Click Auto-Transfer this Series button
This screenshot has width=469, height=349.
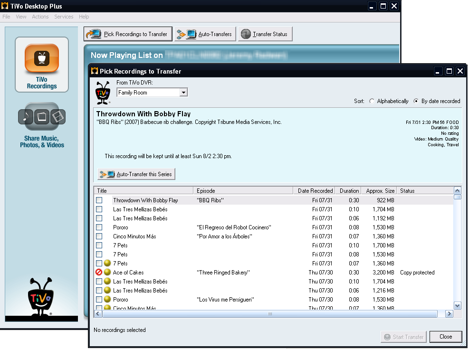coord(136,174)
